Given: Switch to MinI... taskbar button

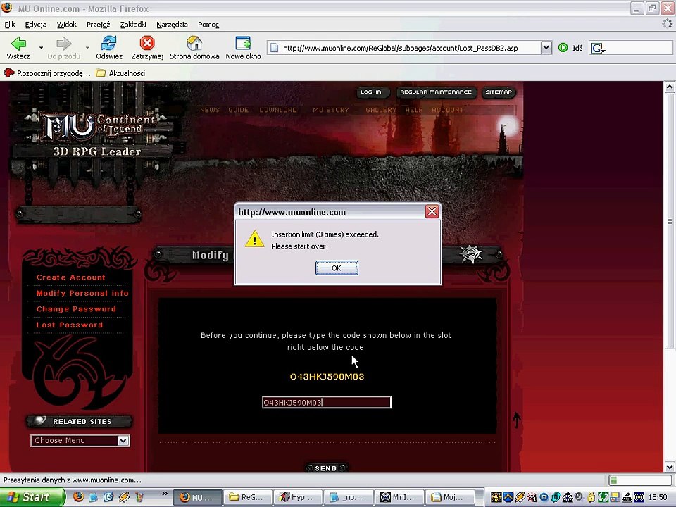Looking at the screenshot, I should 399,497.
